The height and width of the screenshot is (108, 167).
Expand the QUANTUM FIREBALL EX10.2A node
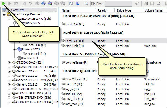(9, 67)
